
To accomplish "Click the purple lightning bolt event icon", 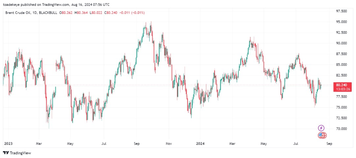I will click(321, 128).
